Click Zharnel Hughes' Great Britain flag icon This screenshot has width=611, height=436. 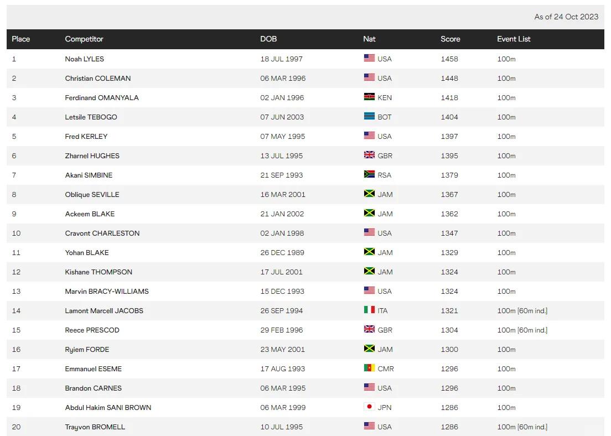coord(369,155)
